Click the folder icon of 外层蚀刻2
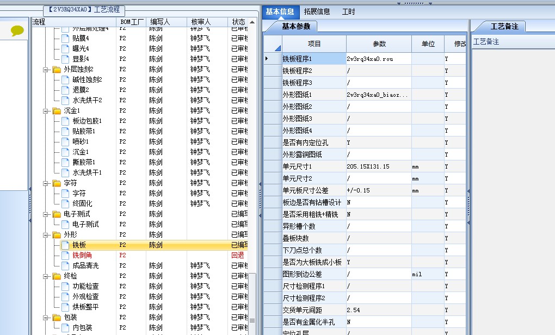 [x=57, y=69]
